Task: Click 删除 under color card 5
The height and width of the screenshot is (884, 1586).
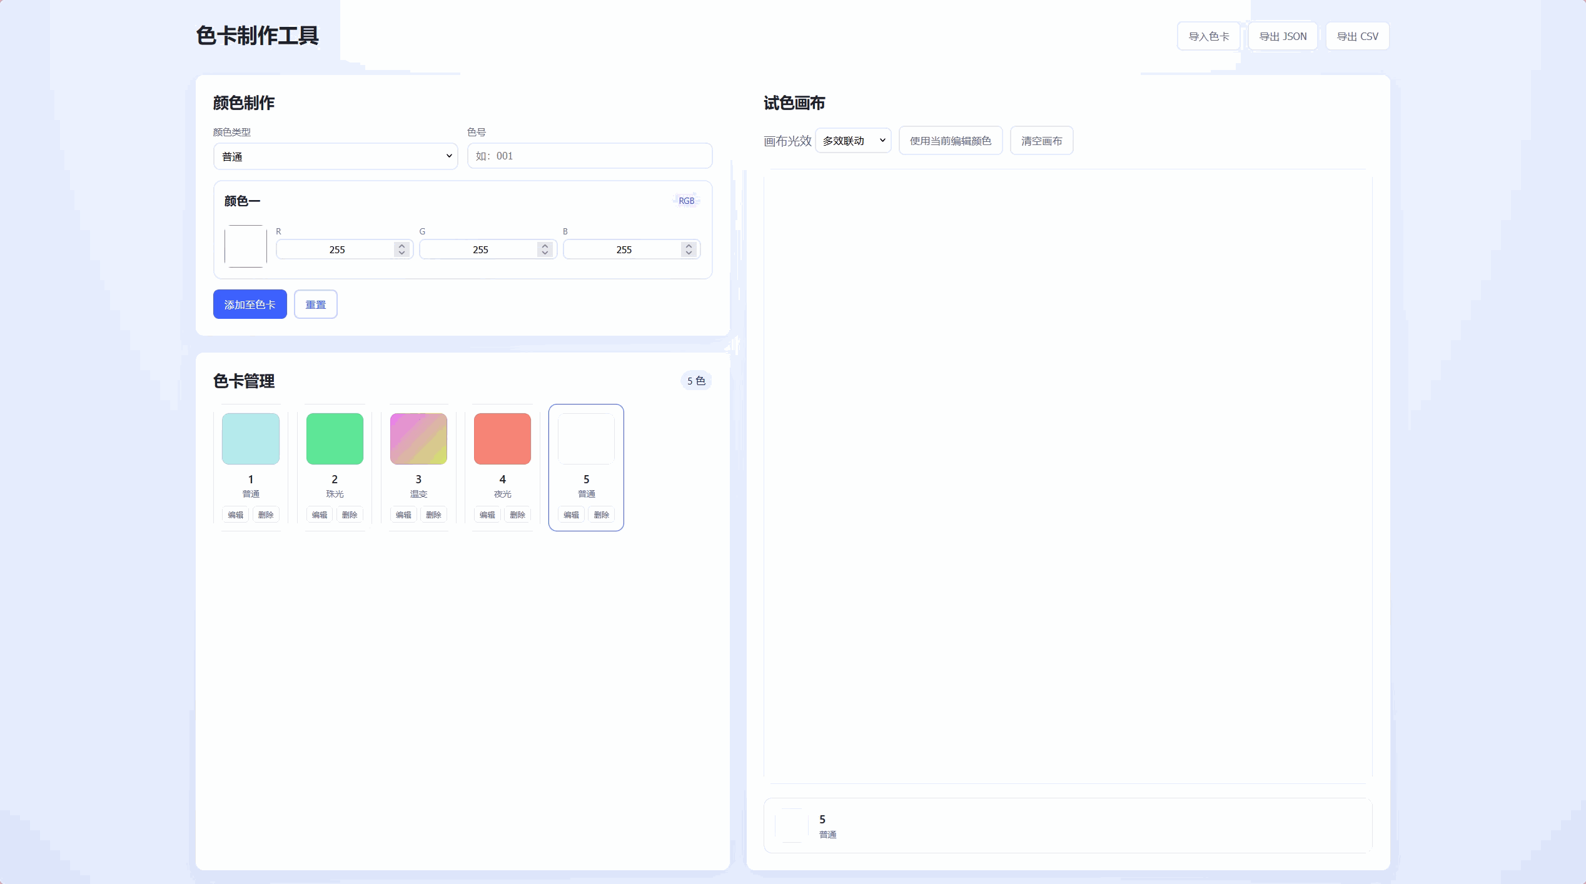Action: 601,515
